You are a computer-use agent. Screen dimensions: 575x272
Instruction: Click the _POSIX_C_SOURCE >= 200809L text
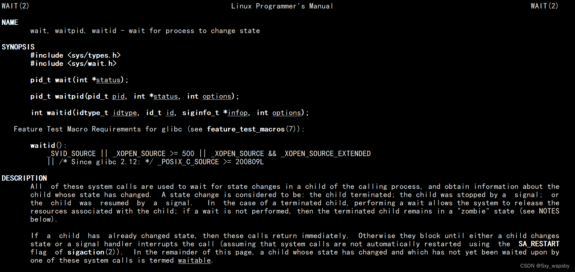pos(211,162)
